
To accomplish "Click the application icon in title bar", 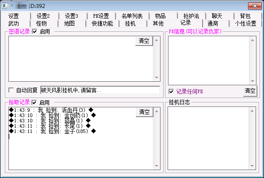I will [x=5, y=6].
